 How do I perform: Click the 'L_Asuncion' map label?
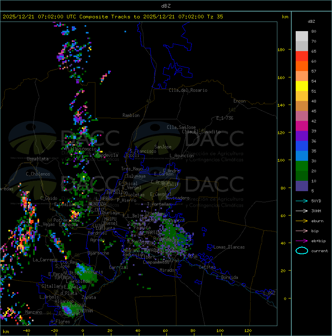[182, 156]
